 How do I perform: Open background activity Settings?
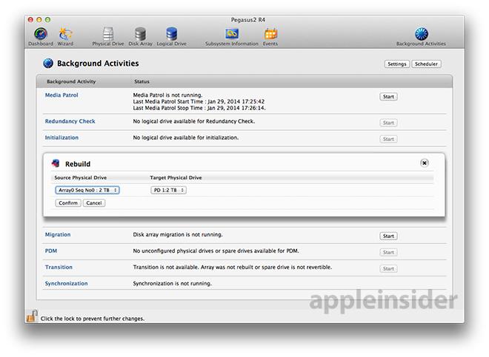point(396,64)
